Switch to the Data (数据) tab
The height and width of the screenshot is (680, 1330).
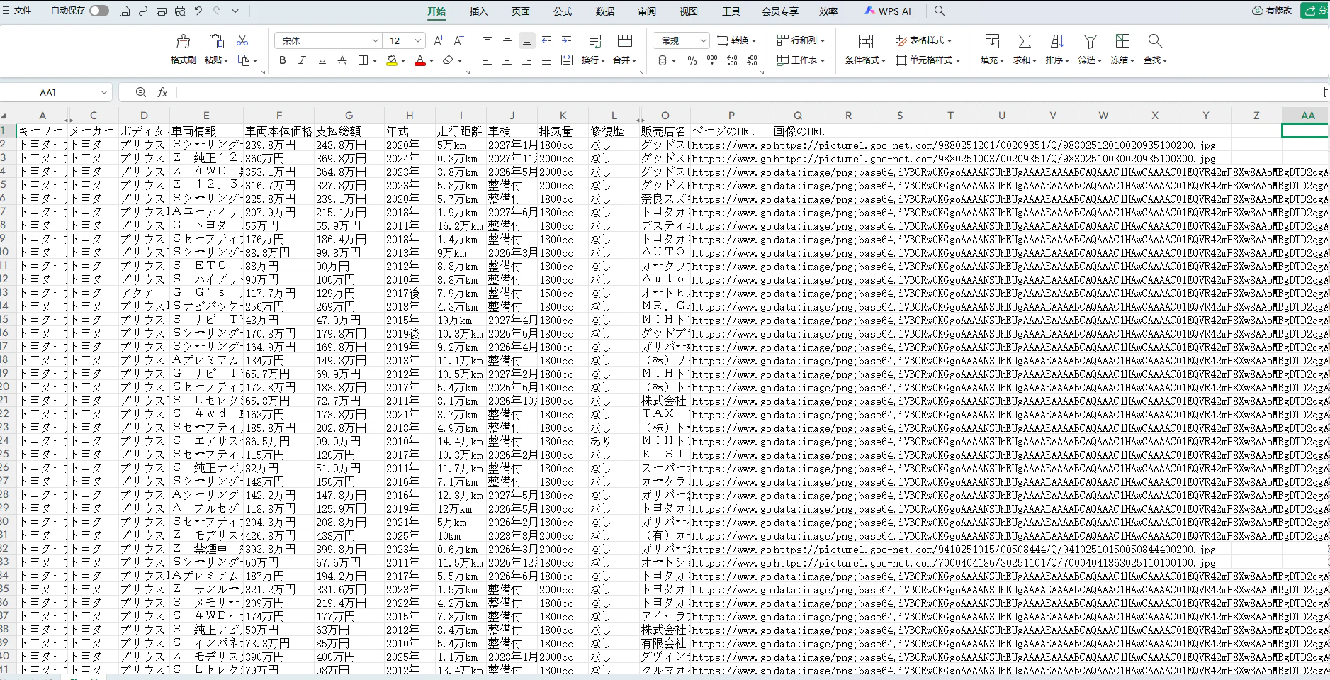[x=605, y=11]
